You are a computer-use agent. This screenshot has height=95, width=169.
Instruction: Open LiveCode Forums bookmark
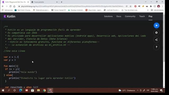coord(112,10)
